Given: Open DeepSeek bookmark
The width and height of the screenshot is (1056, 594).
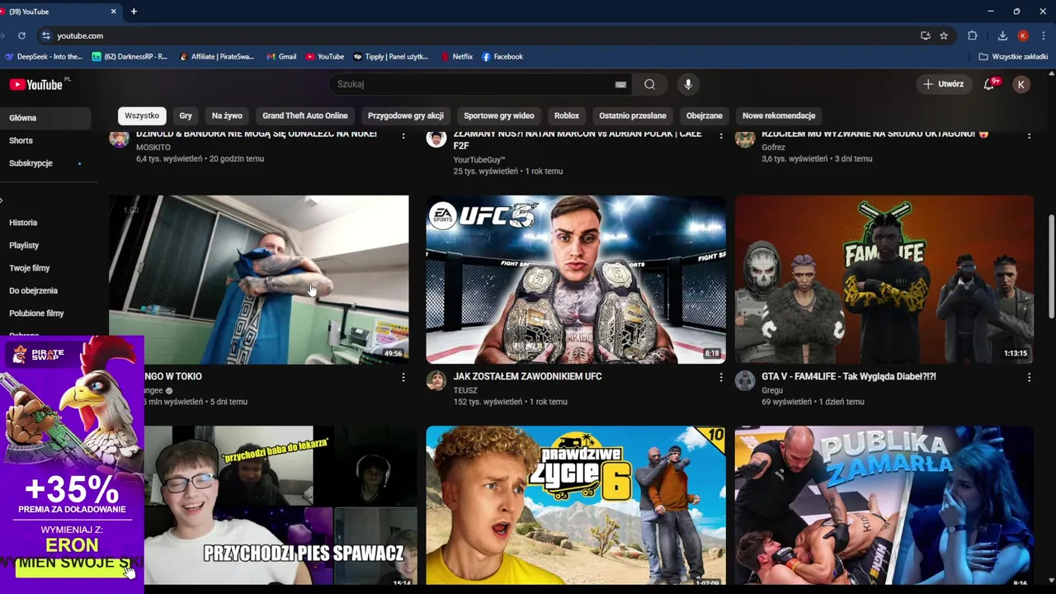Looking at the screenshot, I should tap(44, 57).
